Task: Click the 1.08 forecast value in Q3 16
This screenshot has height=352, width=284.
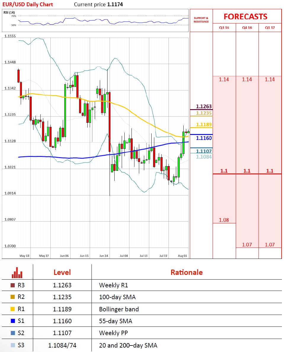Action: (224, 220)
